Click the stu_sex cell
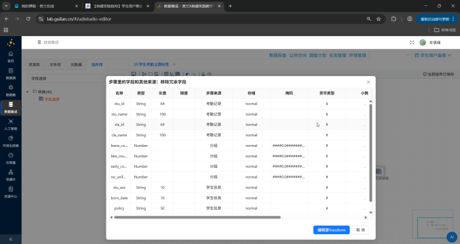This screenshot has width=460, height=244. click(x=120, y=188)
